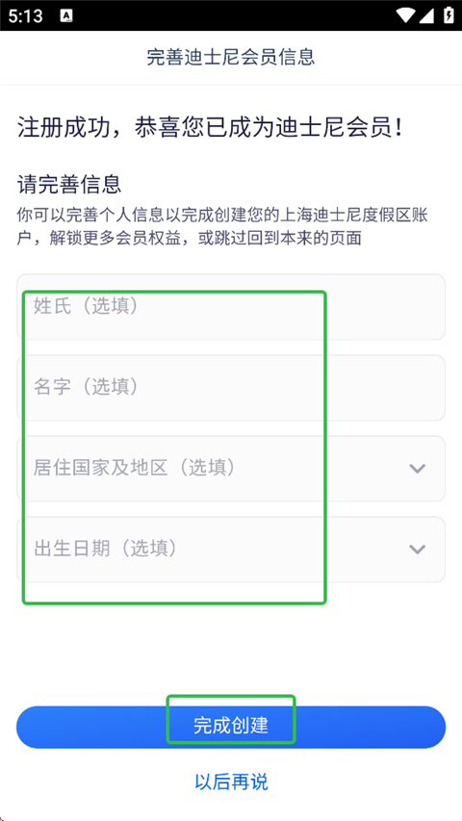Viewport: 462px width, 821px height.
Task: Tap the 请完善信息 section heading
Action: [69, 184]
